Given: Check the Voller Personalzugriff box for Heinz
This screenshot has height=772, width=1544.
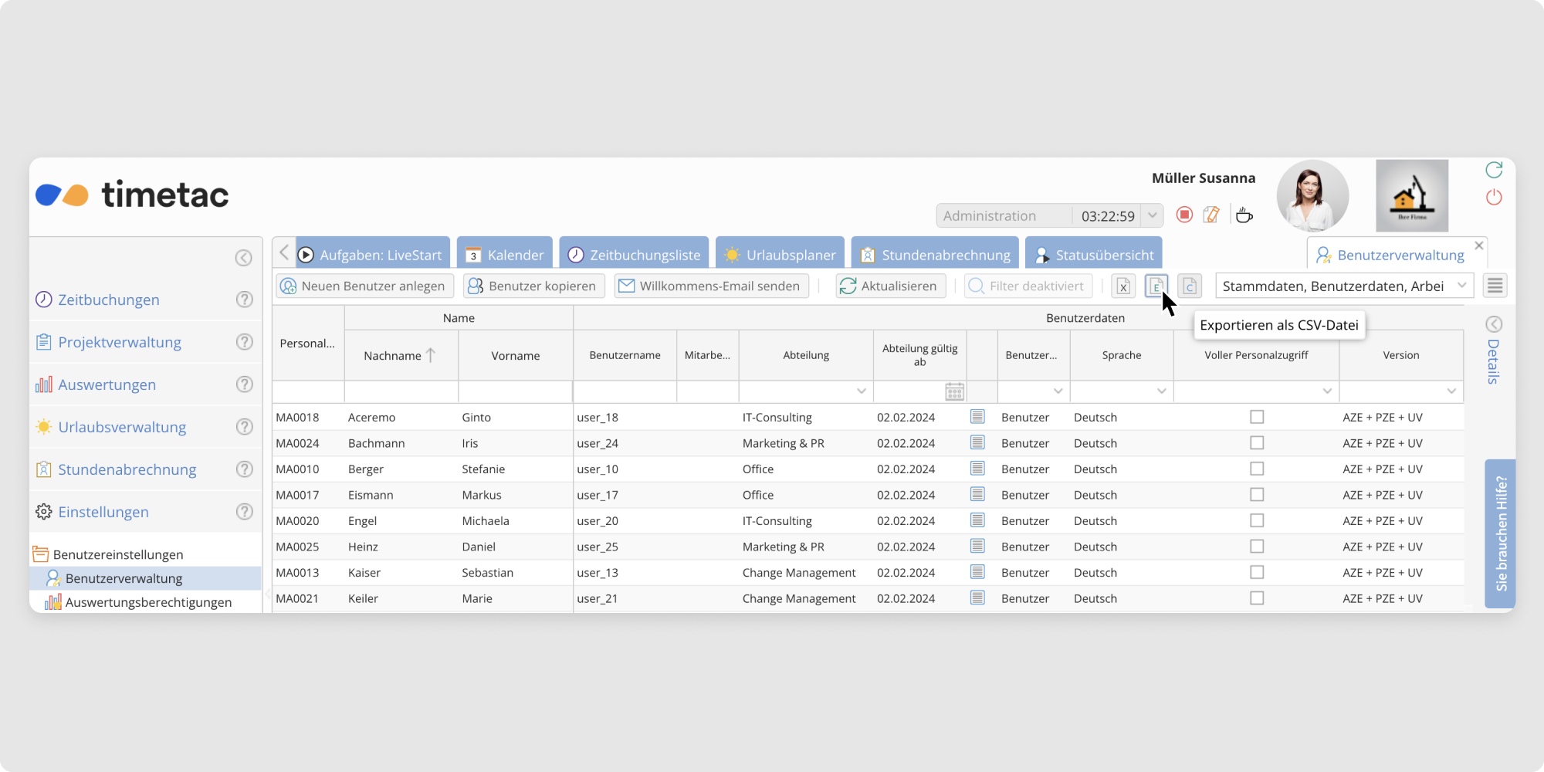Looking at the screenshot, I should 1257,547.
